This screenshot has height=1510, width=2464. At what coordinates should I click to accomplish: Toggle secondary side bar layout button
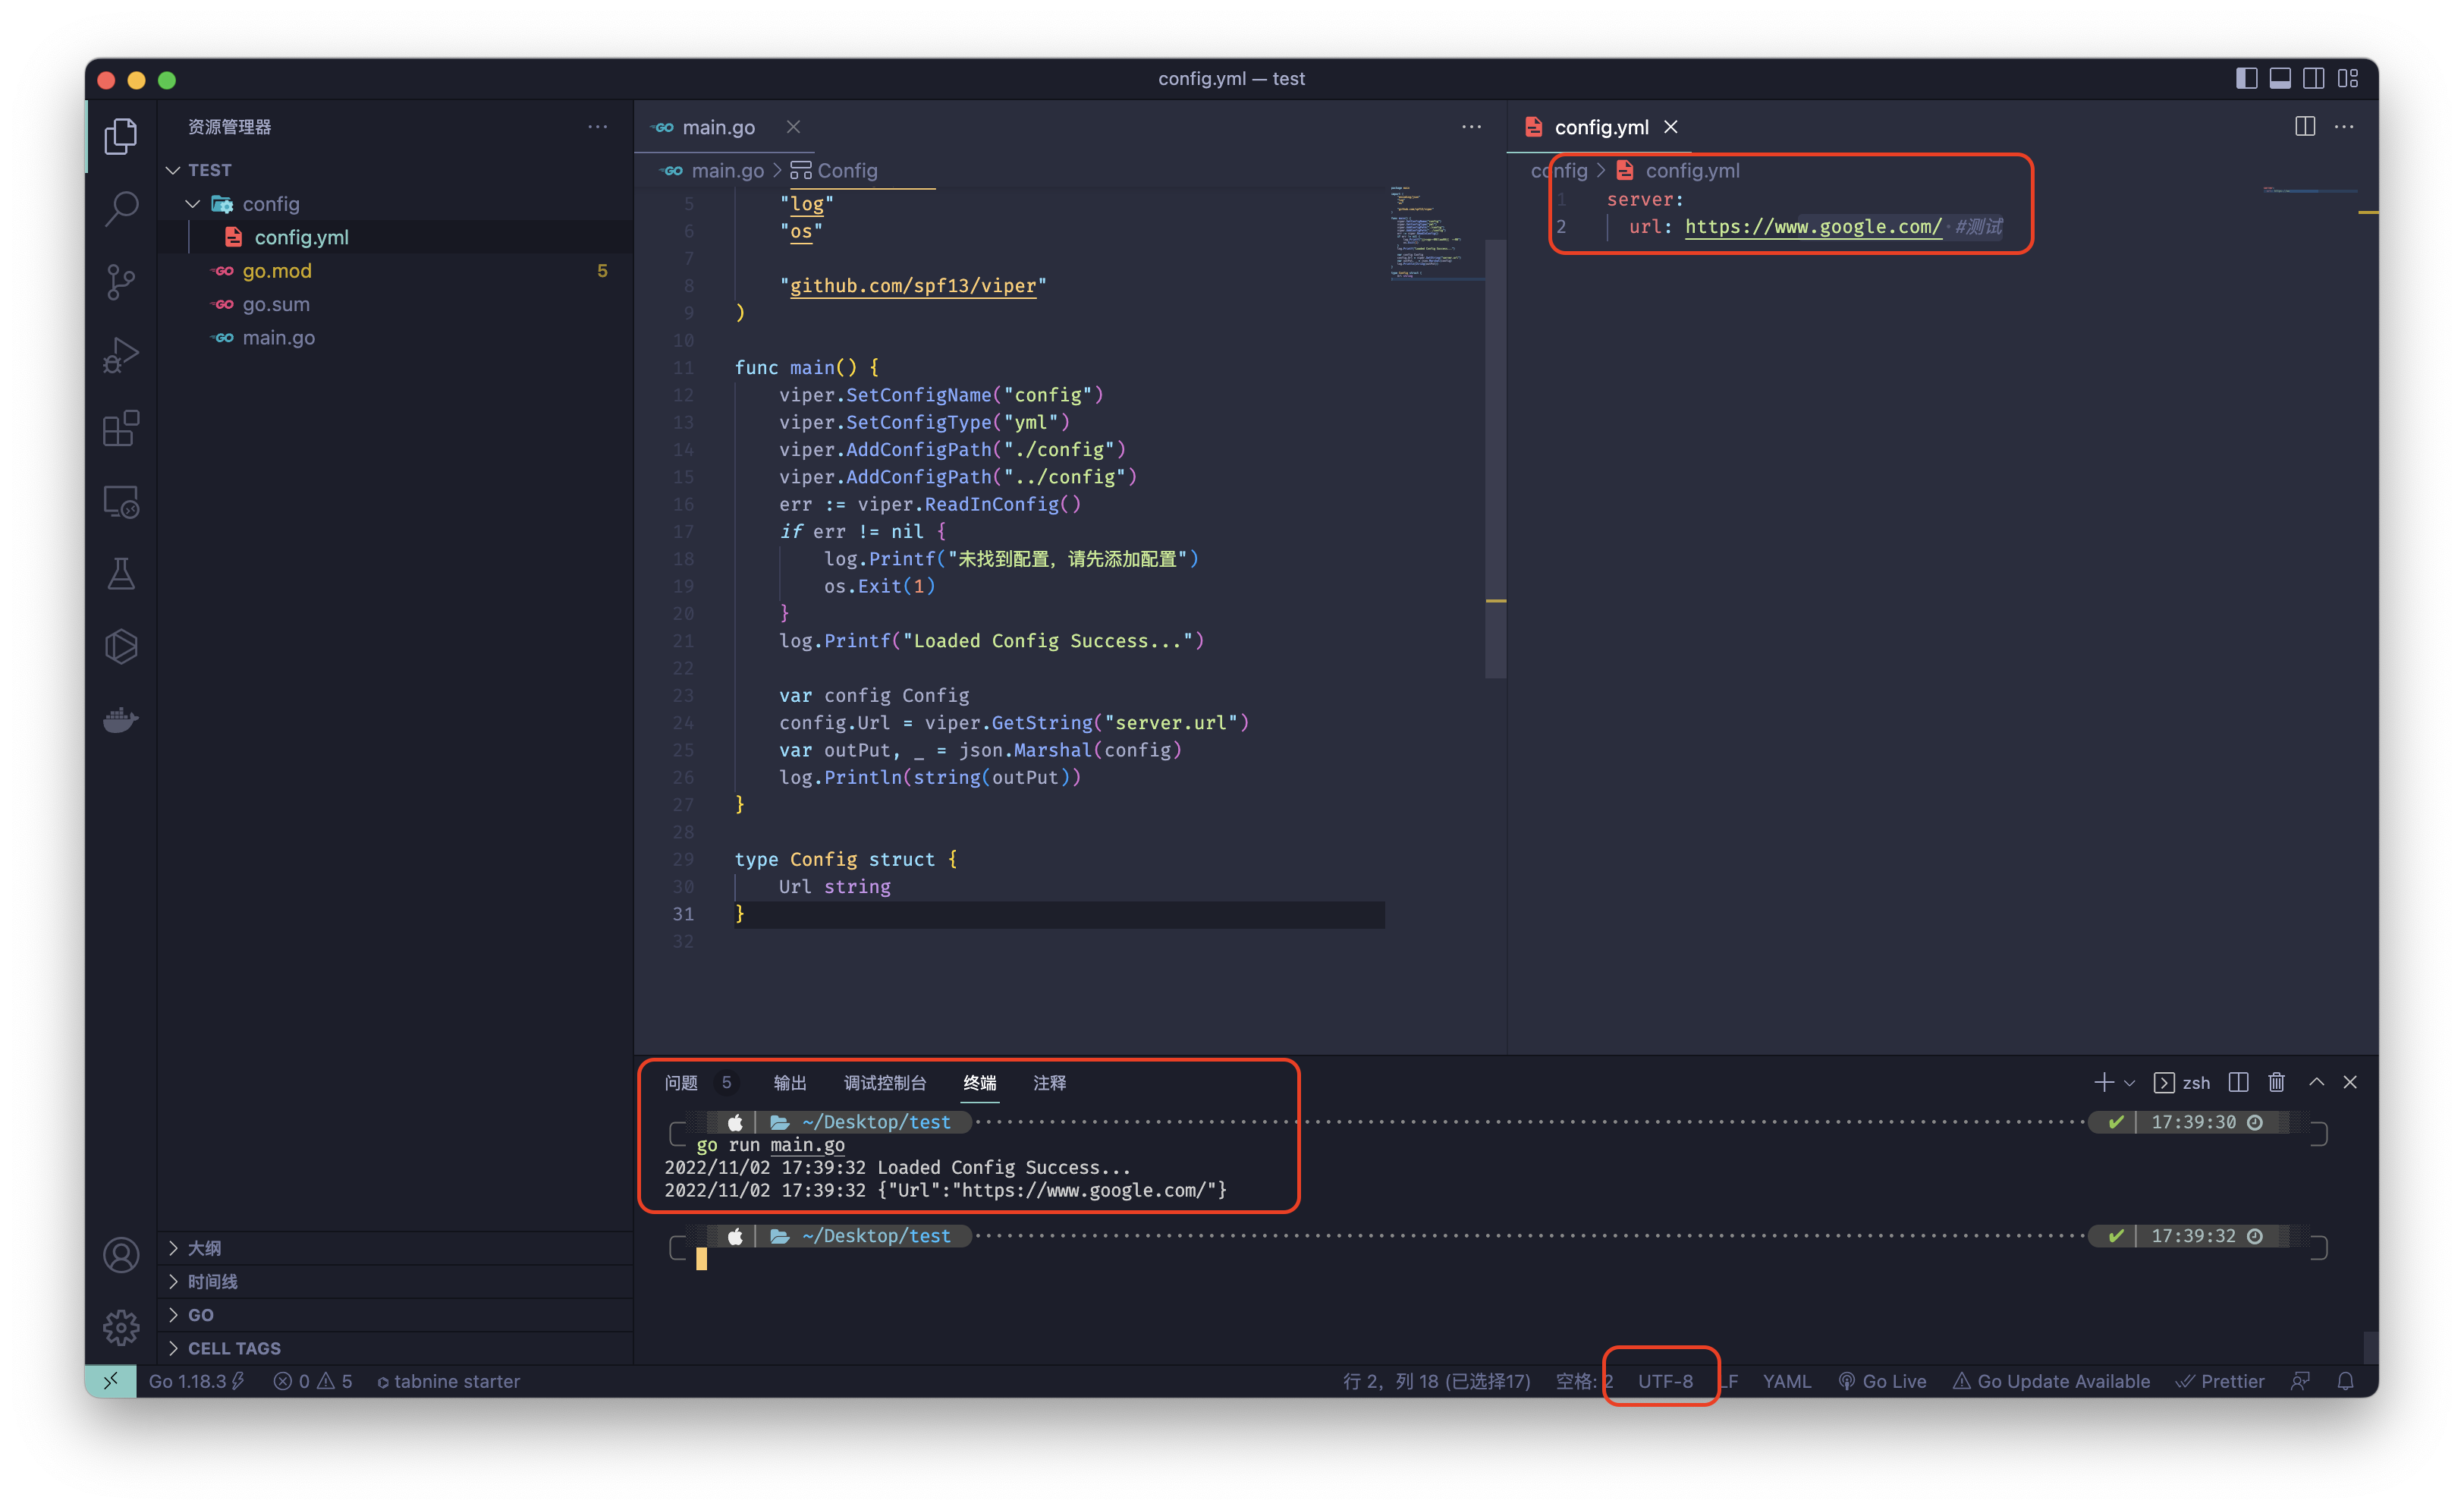click(x=2313, y=78)
